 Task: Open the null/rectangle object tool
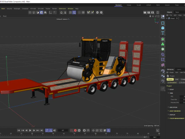pyautogui.click(x=163, y=23)
